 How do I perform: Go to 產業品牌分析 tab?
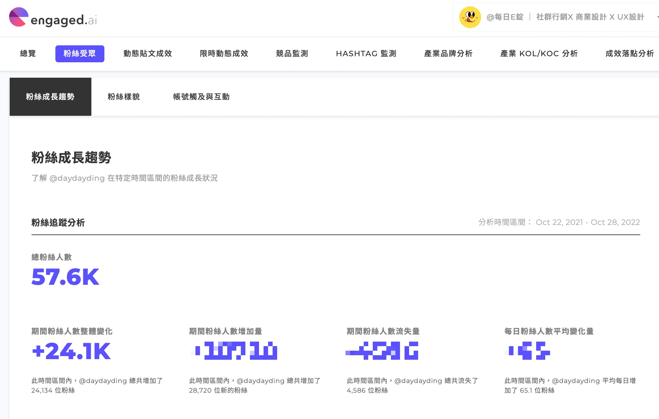click(x=448, y=54)
